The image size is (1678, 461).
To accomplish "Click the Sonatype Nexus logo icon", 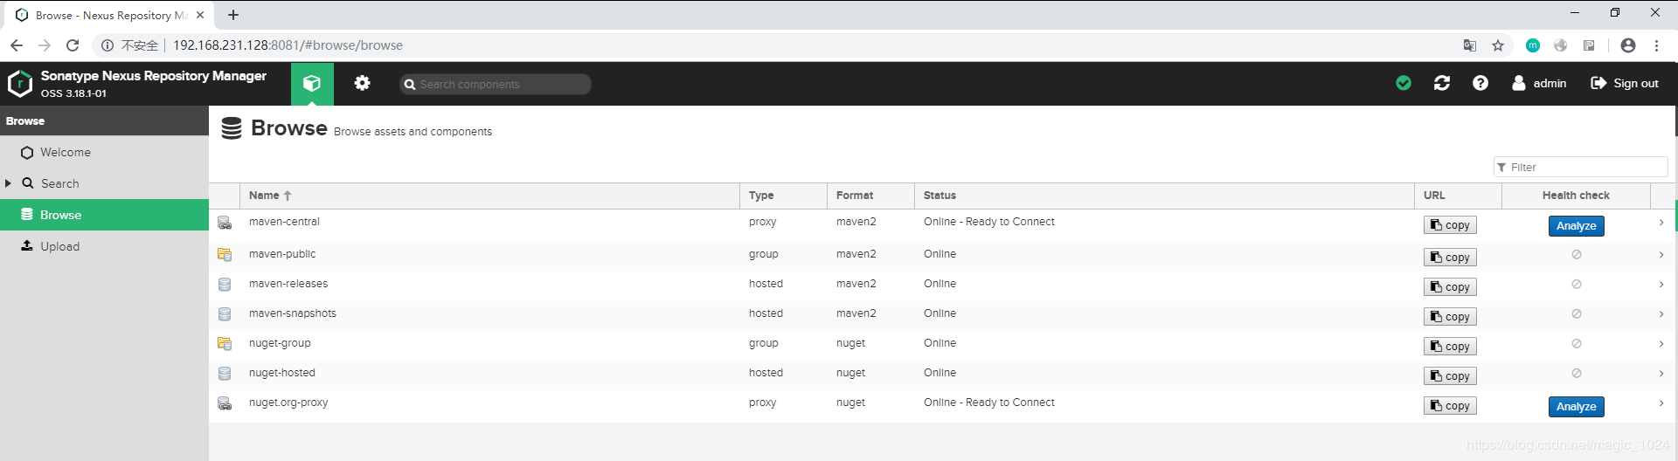I will (x=20, y=84).
